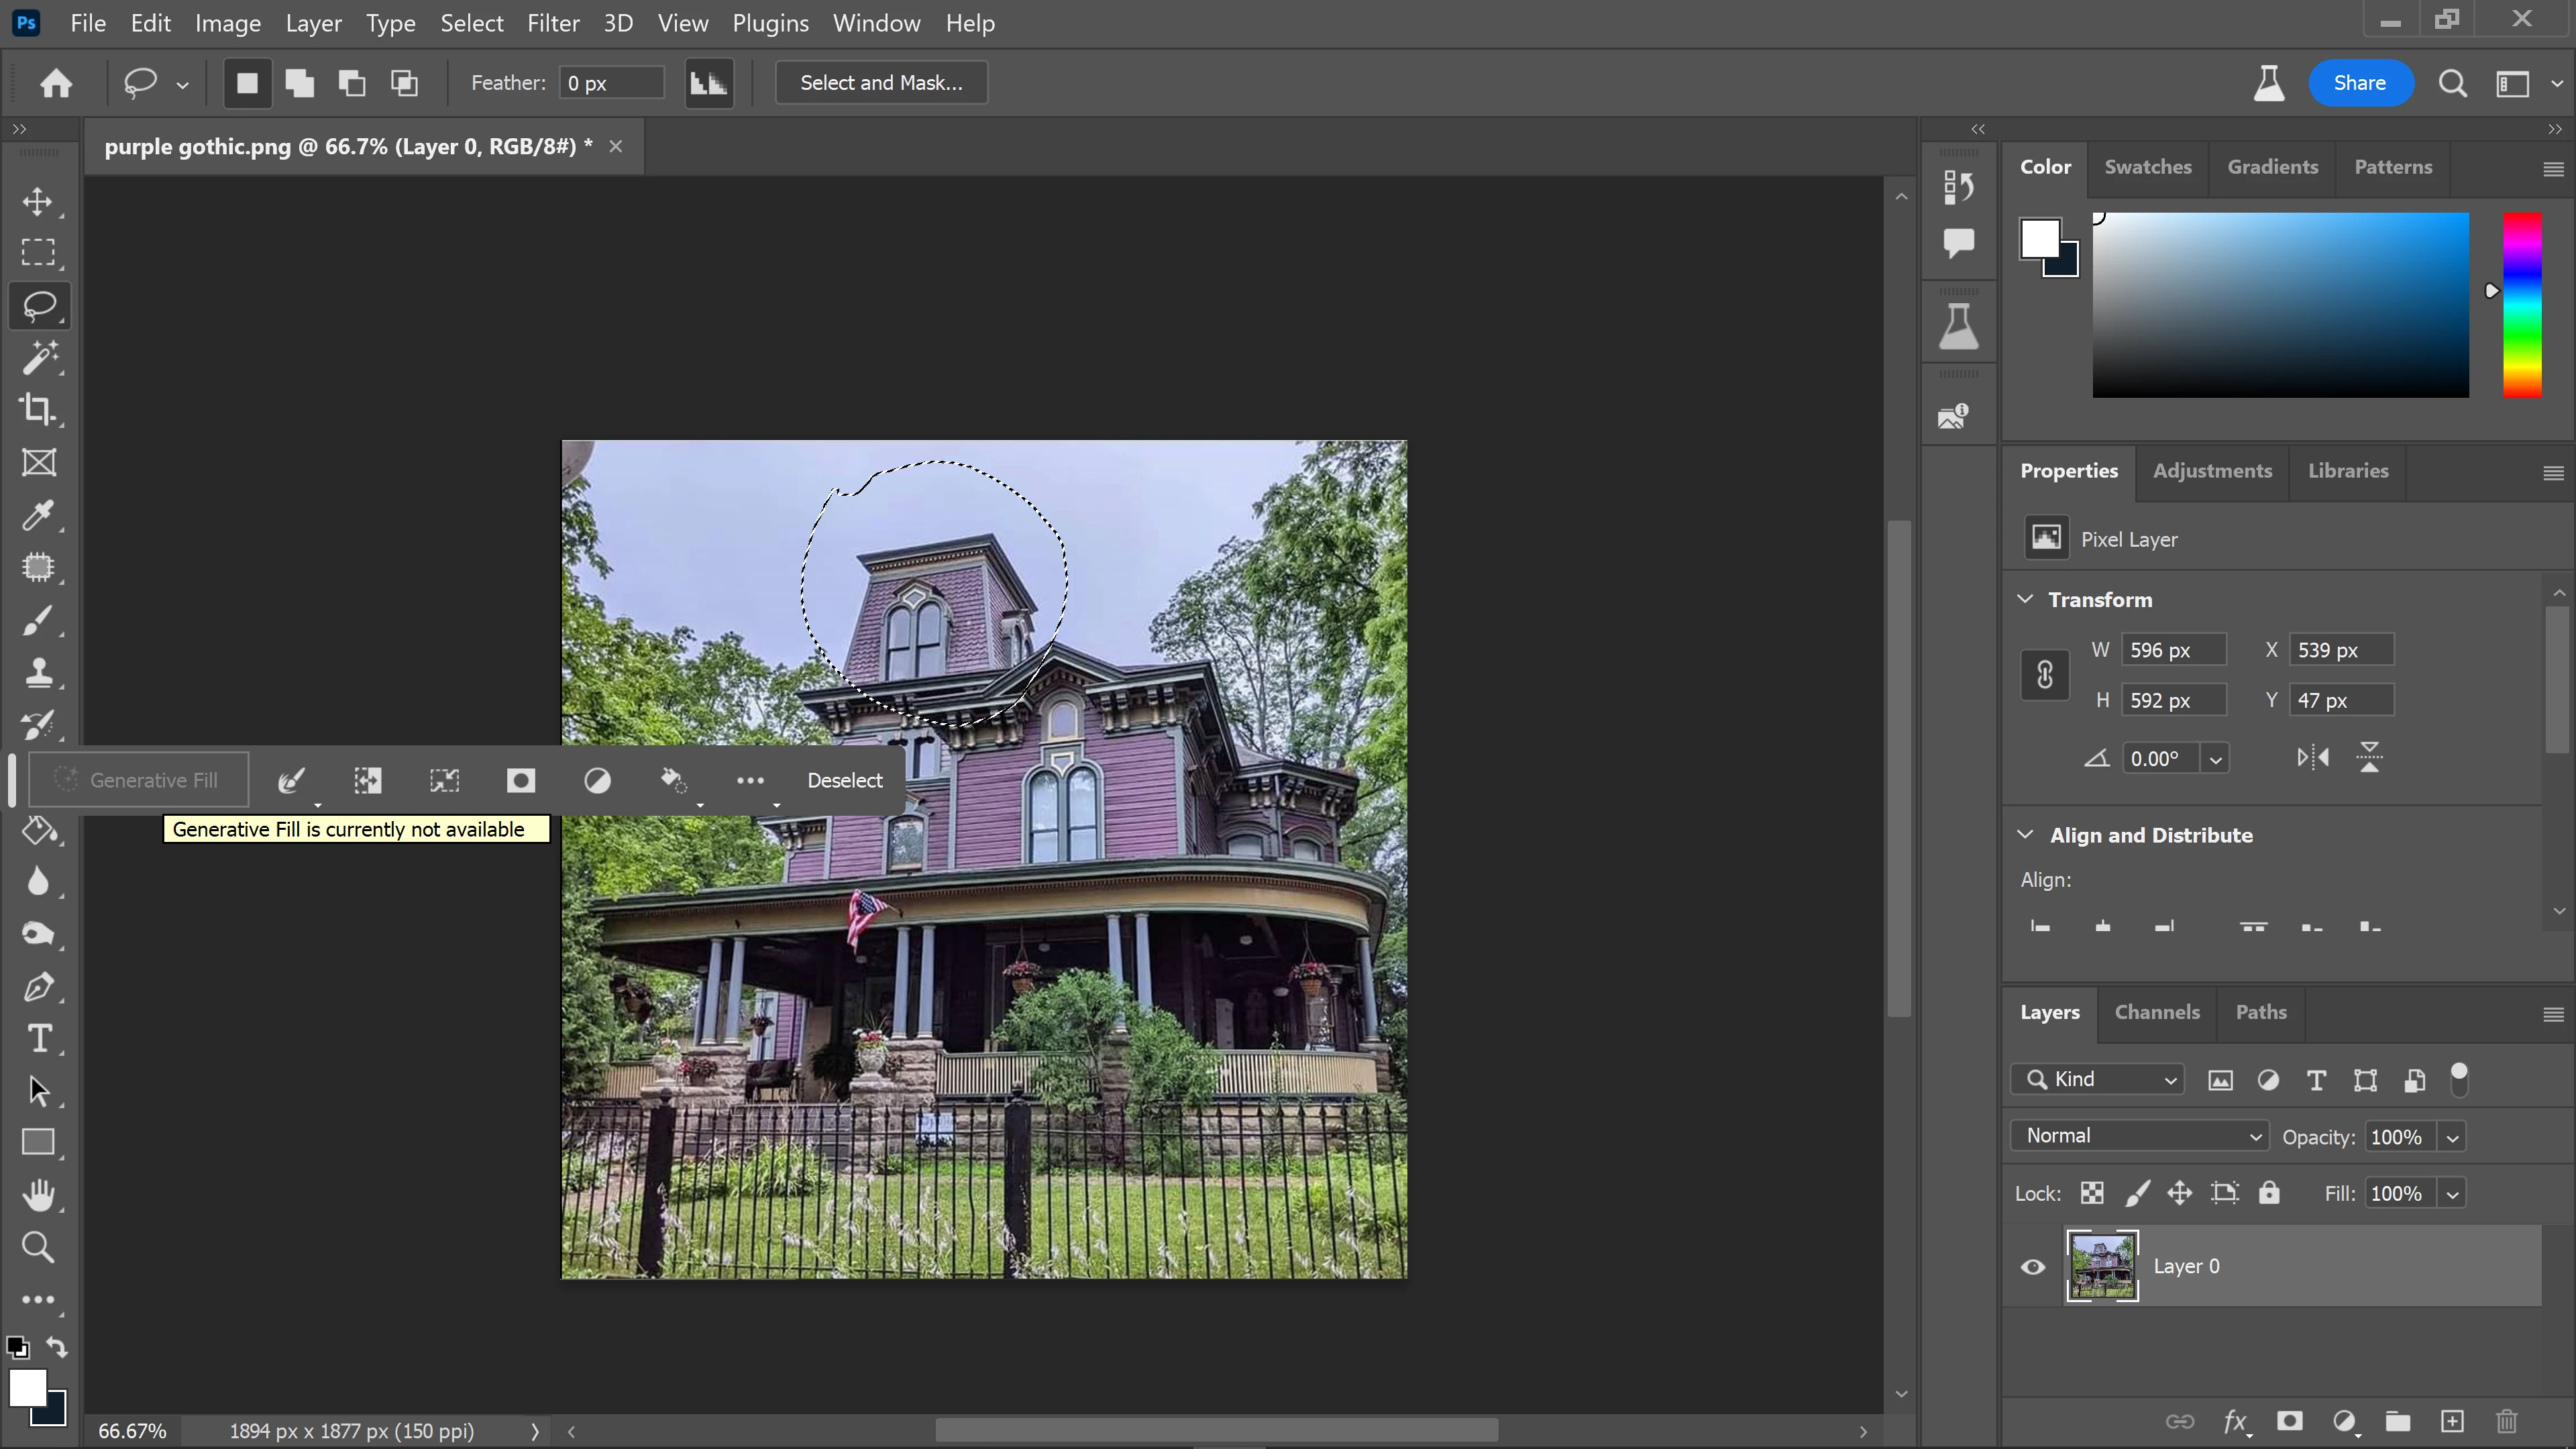This screenshot has height=1449, width=2576.
Task: Open the layer Kind filter dropdown
Action: coord(2098,1079)
